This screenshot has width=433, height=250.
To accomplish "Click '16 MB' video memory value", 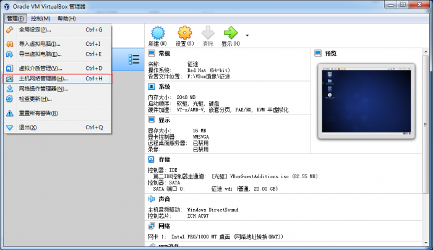I will [199, 131].
